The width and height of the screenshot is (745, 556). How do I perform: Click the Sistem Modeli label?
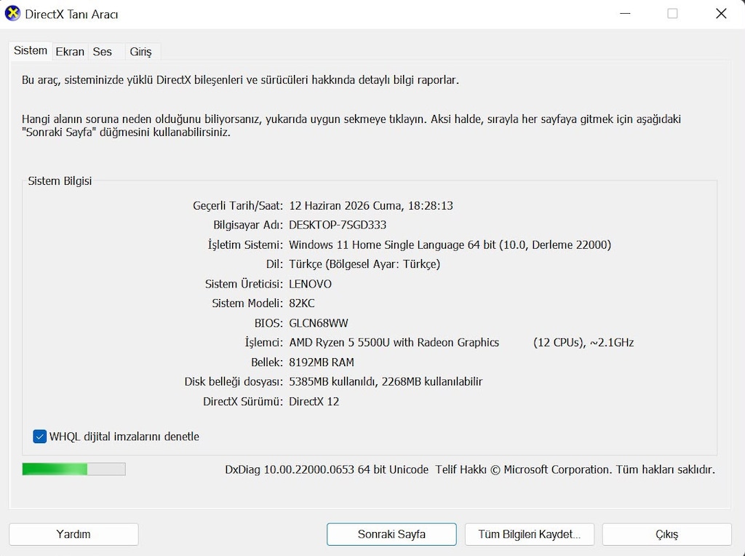coord(247,303)
